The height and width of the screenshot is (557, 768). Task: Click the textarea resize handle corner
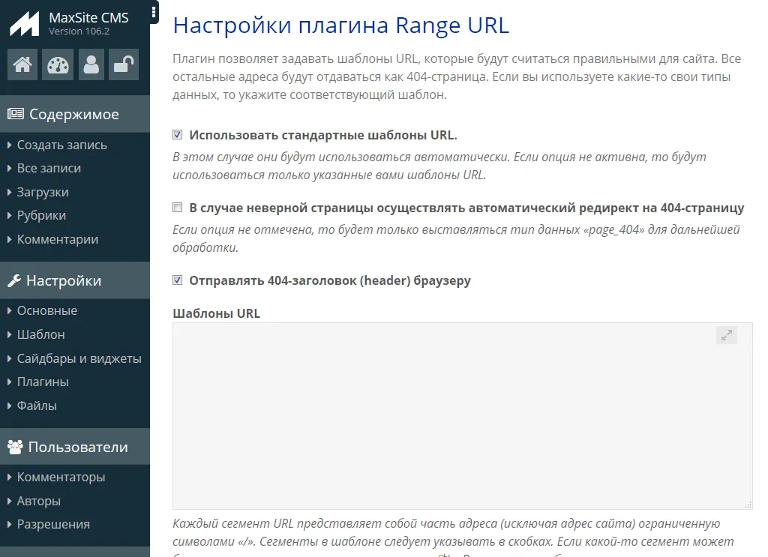(748, 505)
